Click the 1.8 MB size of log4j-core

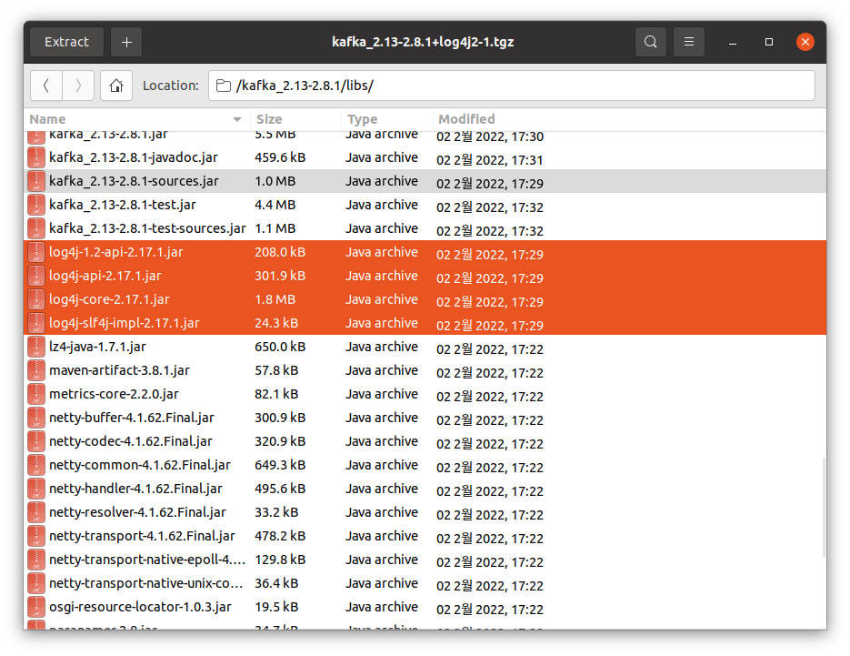coord(275,299)
